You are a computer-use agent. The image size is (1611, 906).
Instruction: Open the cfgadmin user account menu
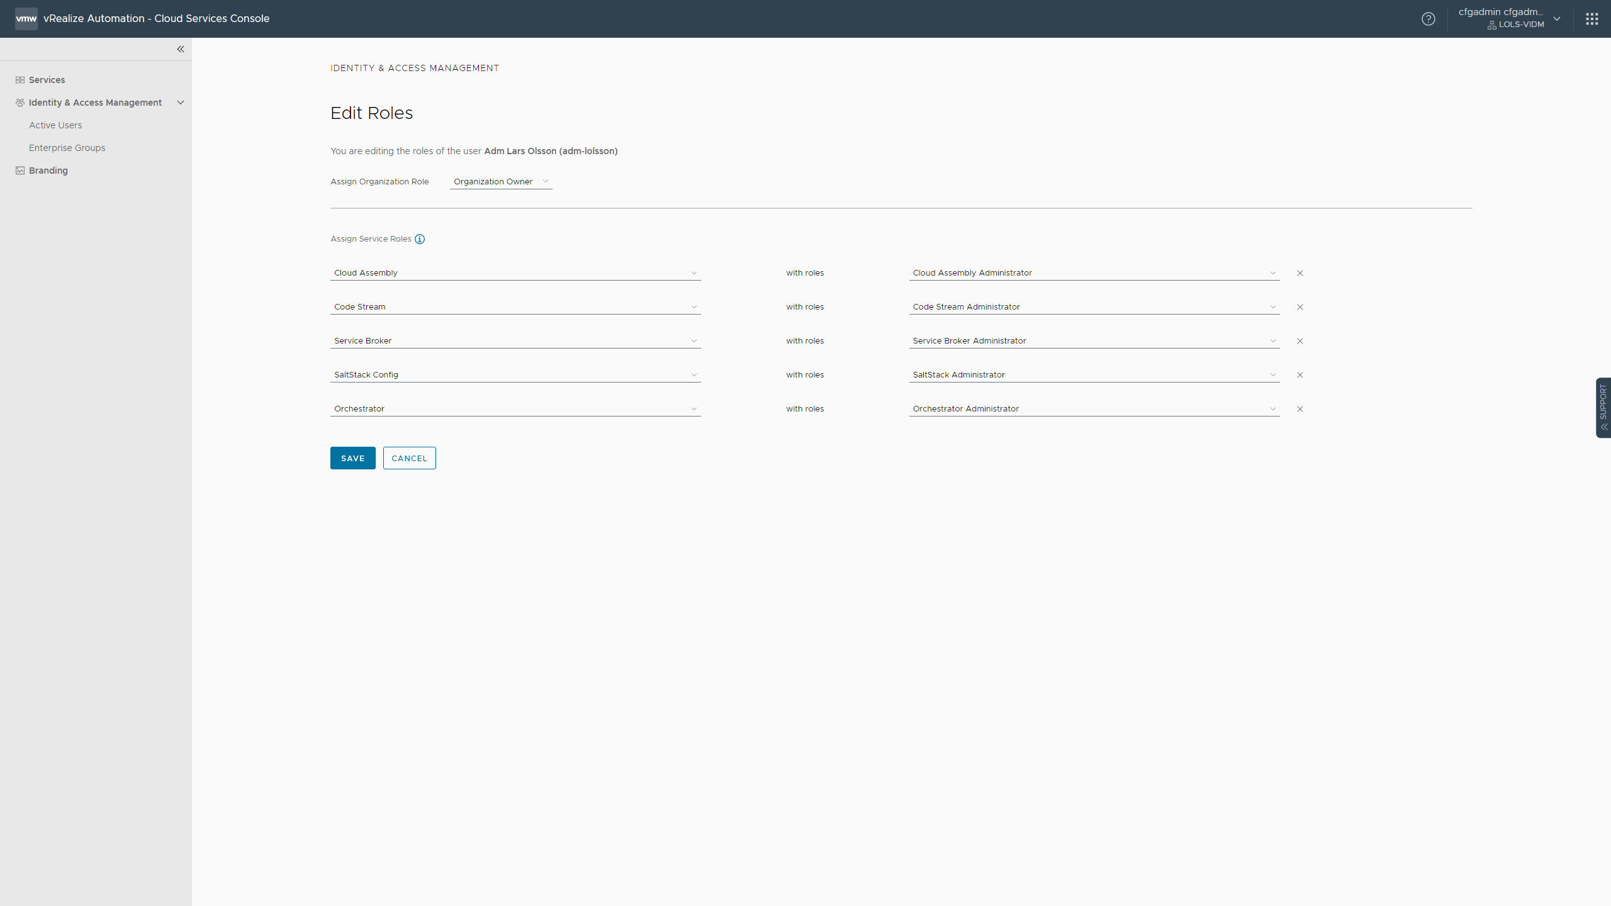click(1510, 18)
